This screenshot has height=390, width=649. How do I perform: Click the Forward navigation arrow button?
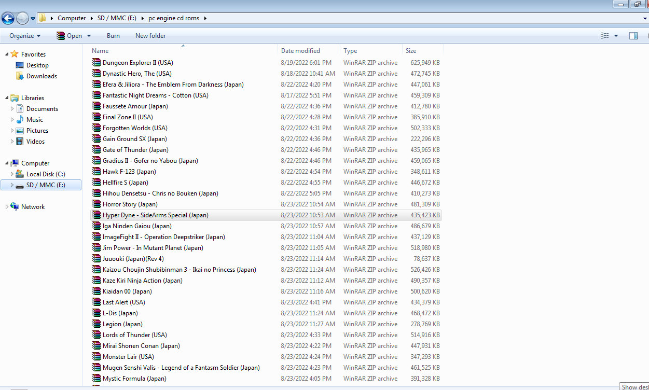(22, 19)
